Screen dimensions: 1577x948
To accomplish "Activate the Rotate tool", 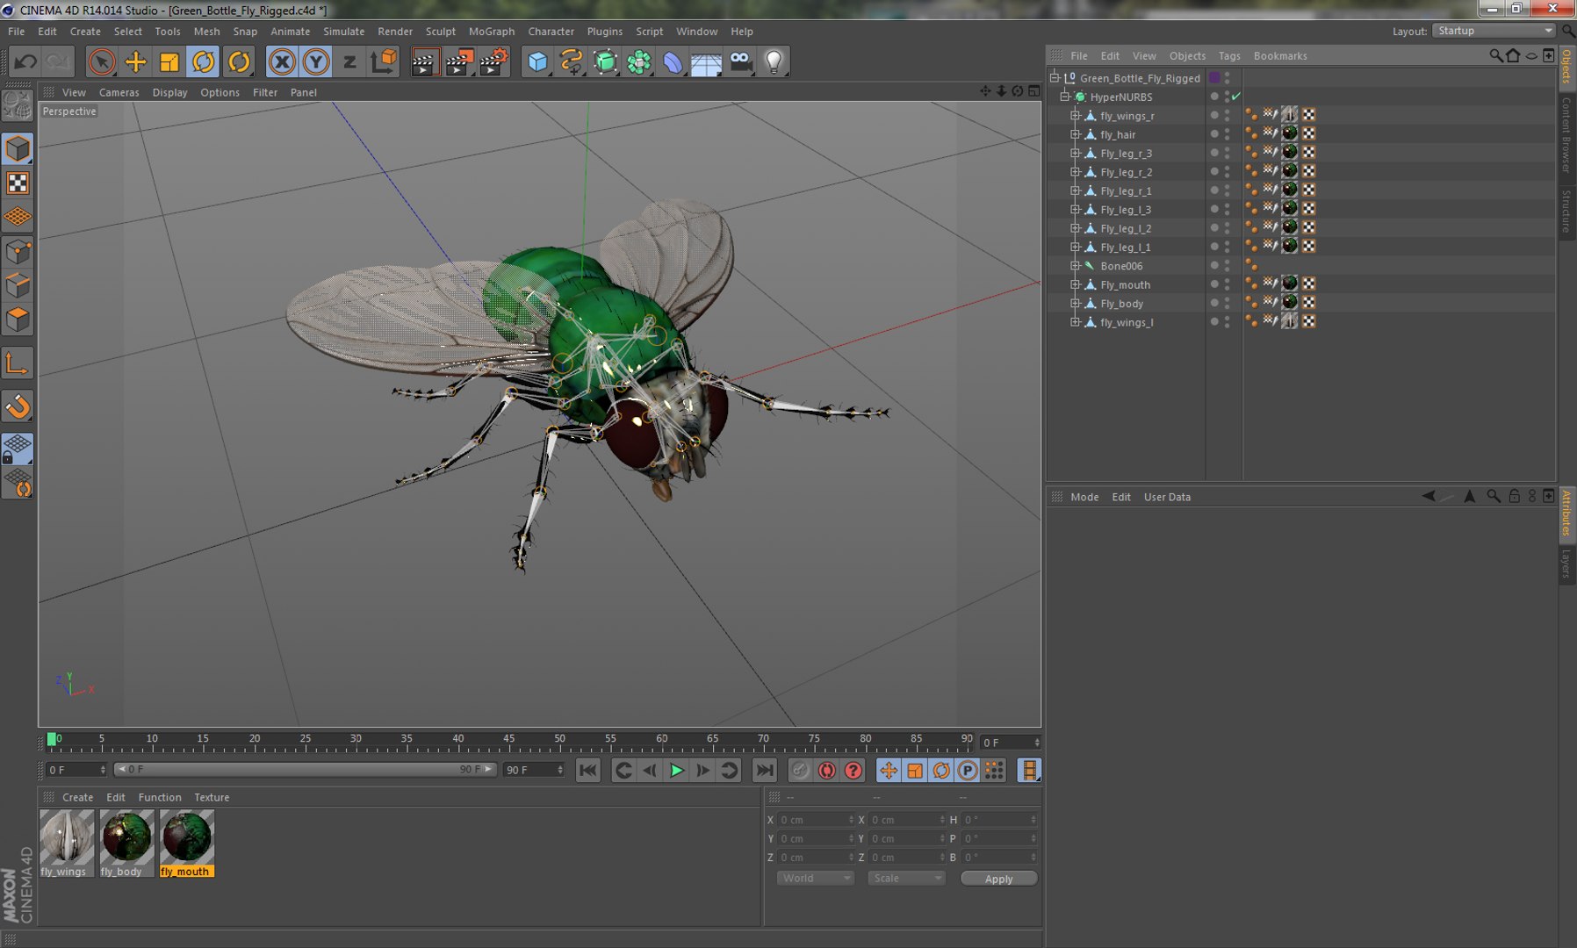I will coord(204,61).
